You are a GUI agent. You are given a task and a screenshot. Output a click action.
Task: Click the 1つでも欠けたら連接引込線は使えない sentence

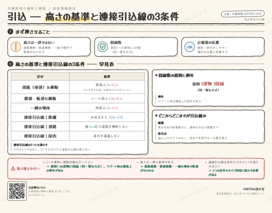[65, 150]
